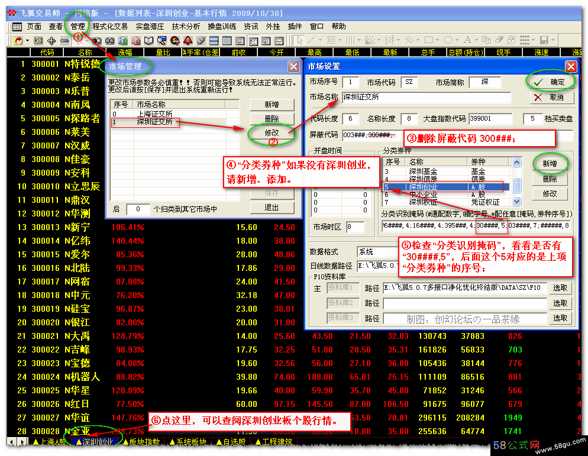588x456 pixels.
Task: Click 分类券种 list scroll-up arrow
Action: (517, 163)
